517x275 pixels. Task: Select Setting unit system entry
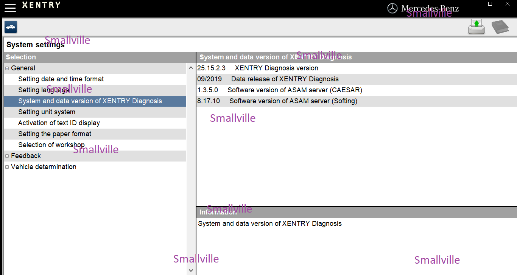pos(95,112)
